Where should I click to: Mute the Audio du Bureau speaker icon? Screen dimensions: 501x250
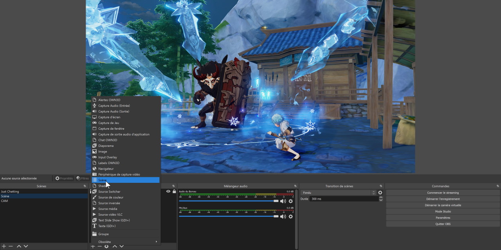[x=283, y=201]
